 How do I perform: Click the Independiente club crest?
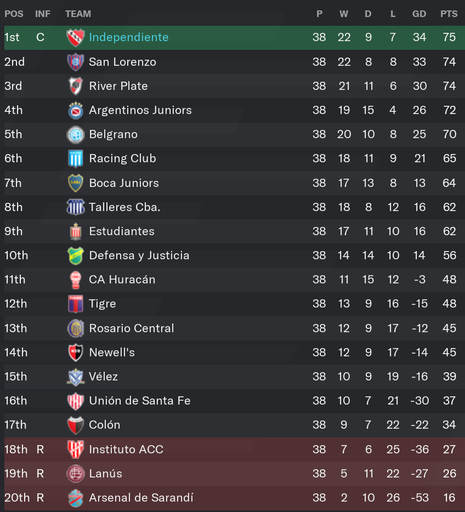76,38
